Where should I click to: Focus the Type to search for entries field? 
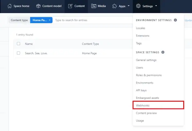tap(93, 20)
